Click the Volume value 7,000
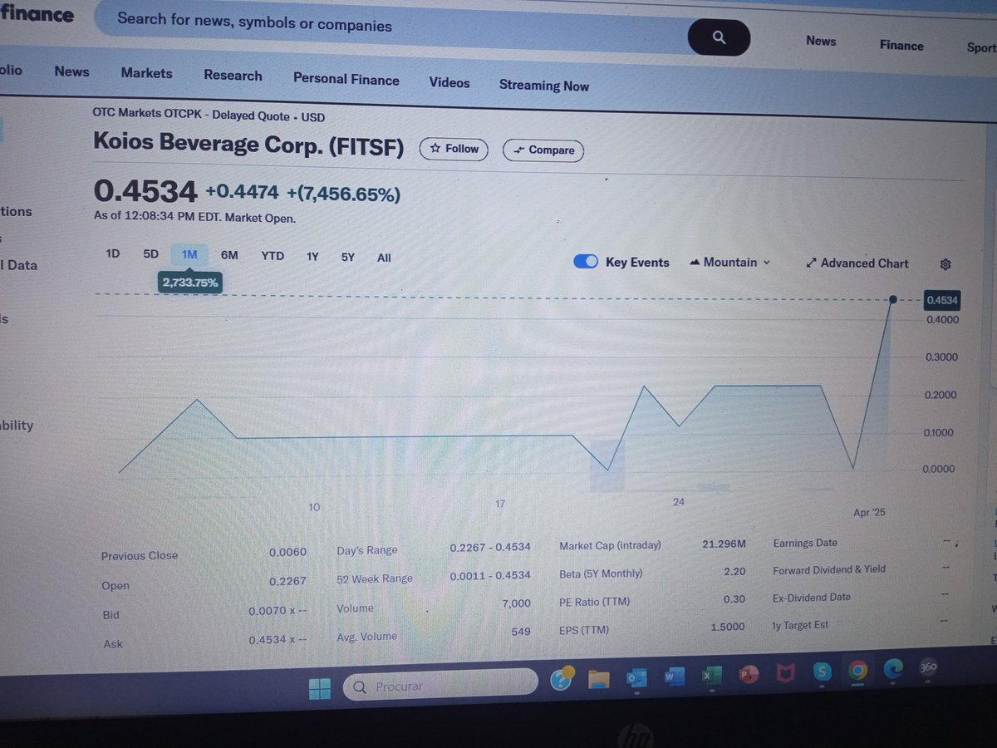997x748 pixels. 516,603
